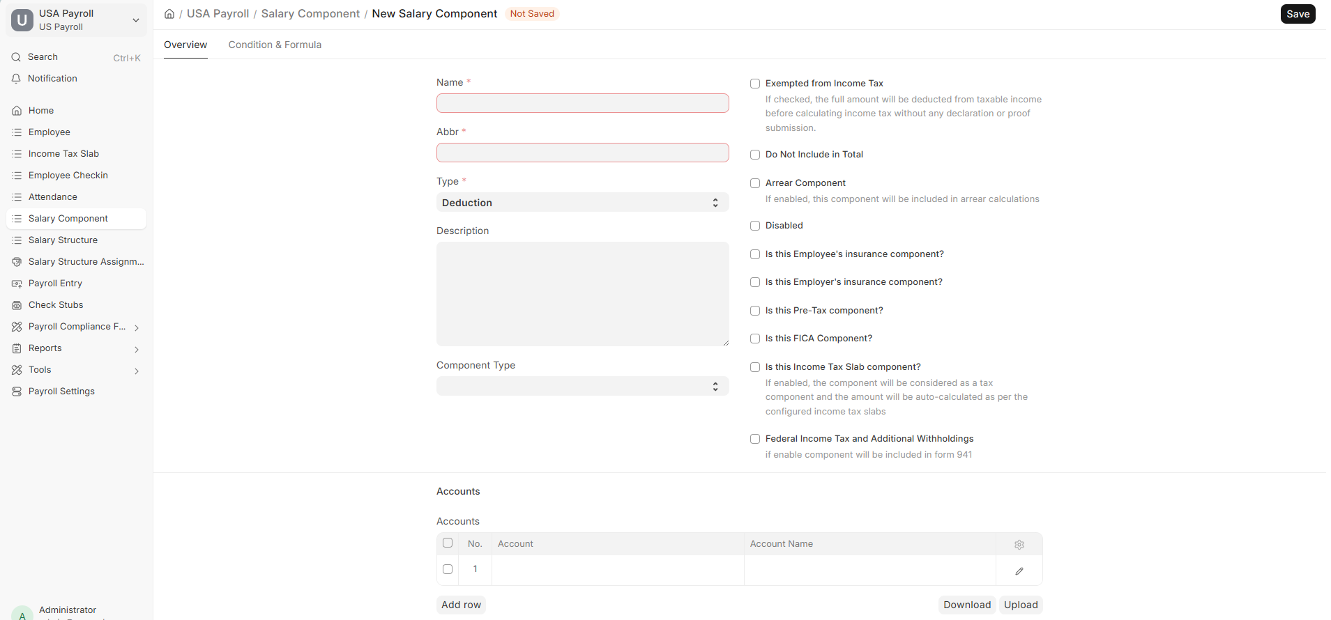
Task: Click the Check Stubs icon
Action: 17,305
